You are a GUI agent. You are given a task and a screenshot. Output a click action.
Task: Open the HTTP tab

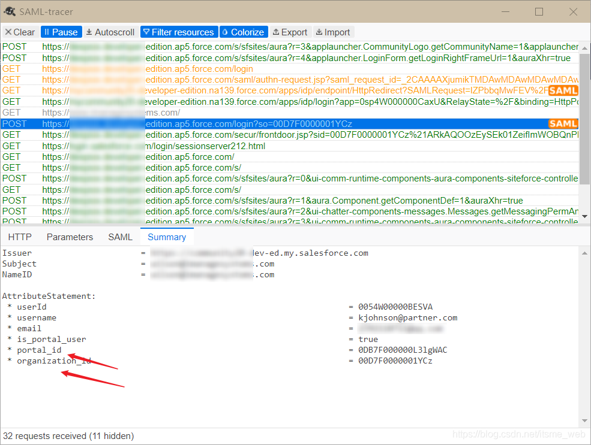point(20,237)
